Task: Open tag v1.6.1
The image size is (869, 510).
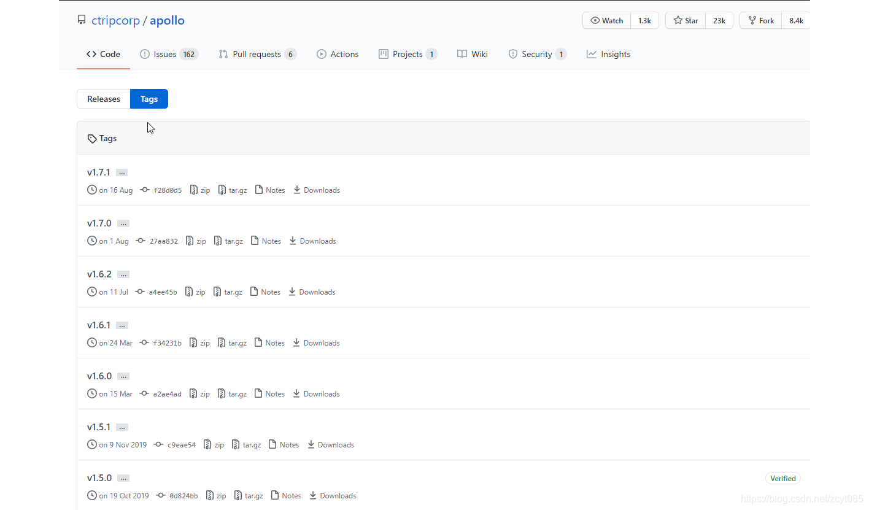Action: [x=98, y=325]
